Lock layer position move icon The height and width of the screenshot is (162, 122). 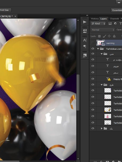pyautogui.click(x=109, y=36)
